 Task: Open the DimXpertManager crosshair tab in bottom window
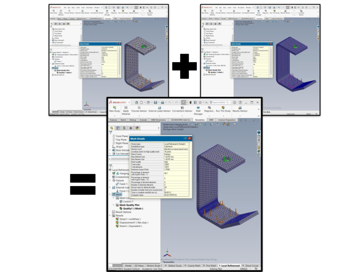[x=130, y=128]
